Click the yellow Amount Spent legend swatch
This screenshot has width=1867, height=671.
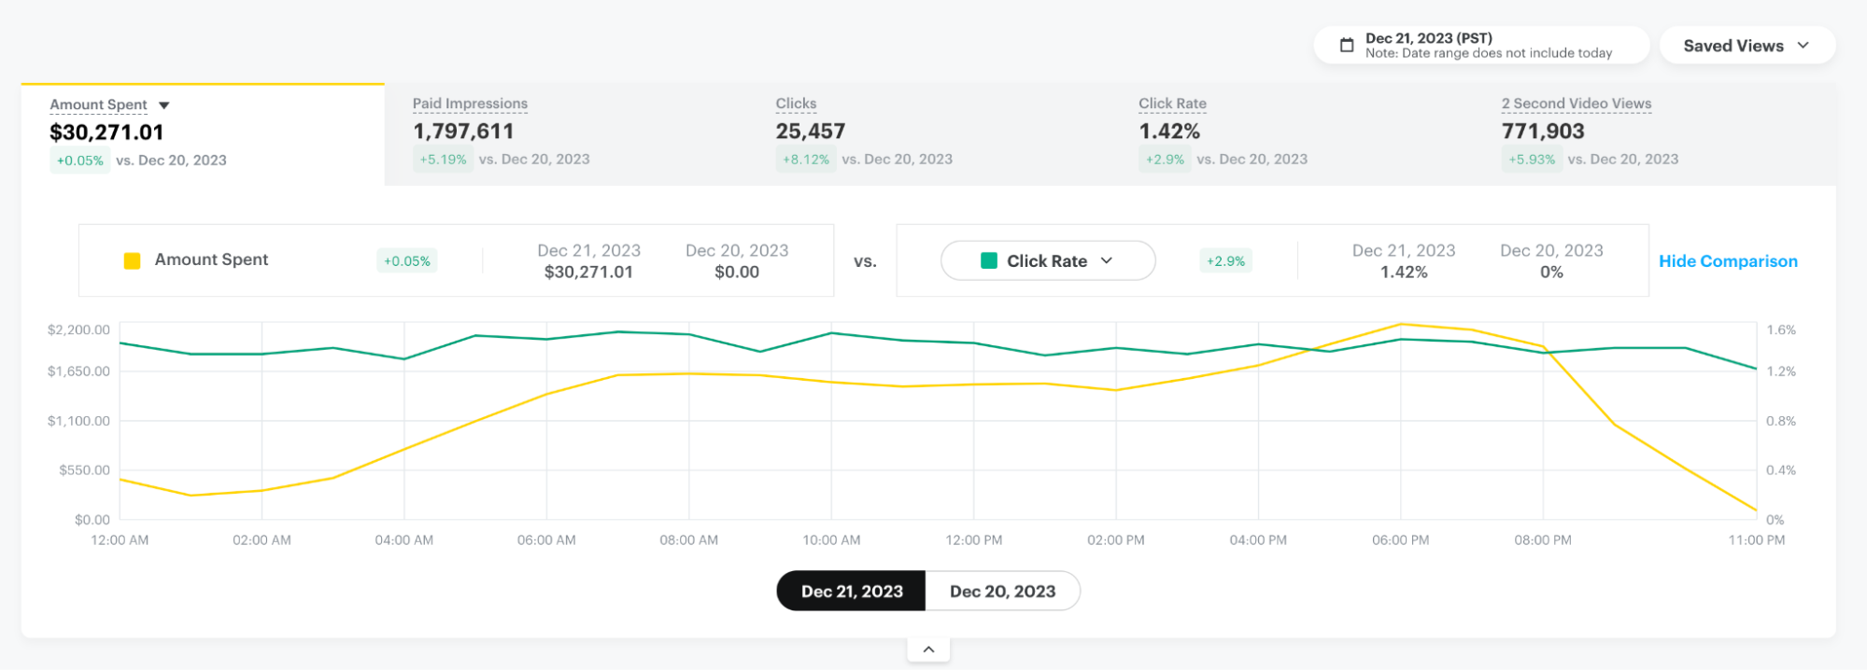[133, 260]
